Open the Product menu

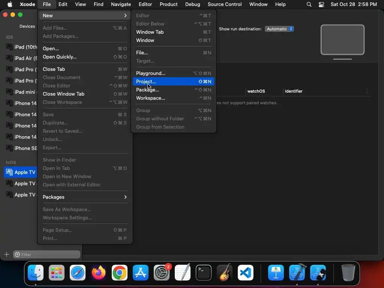(x=168, y=4)
